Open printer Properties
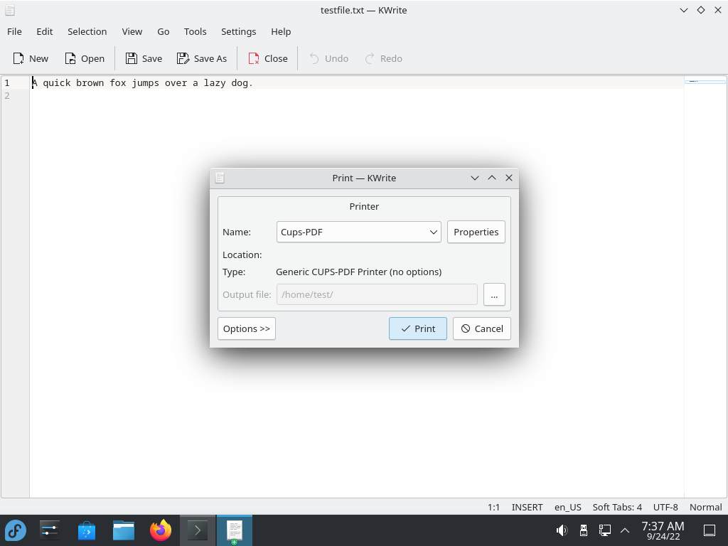The height and width of the screenshot is (546, 728). click(476, 232)
